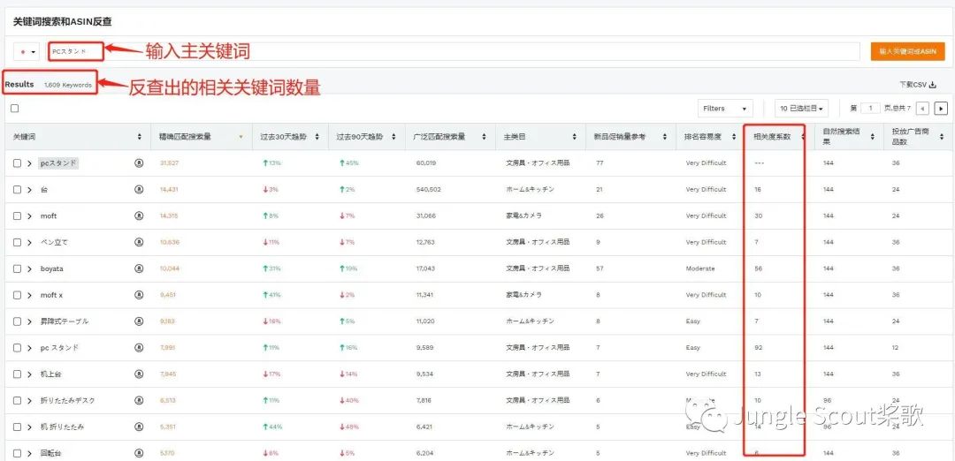Sort by 关键词 column
This screenshot has height=461, width=955.
(140, 138)
